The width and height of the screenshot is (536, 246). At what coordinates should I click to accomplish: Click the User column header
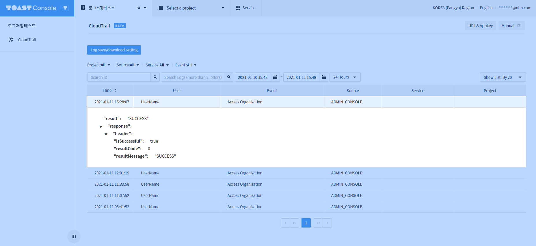(x=177, y=91)
